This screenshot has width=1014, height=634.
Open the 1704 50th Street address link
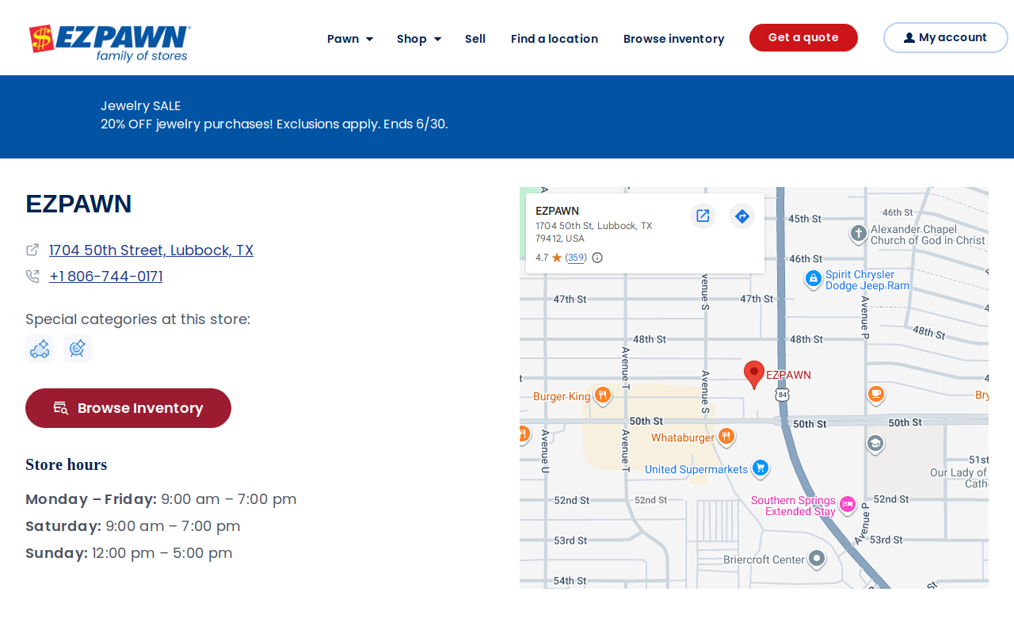tap(151, 250)
